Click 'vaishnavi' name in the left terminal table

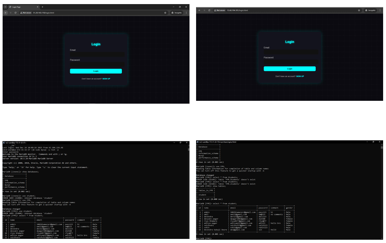click(15, 238)
